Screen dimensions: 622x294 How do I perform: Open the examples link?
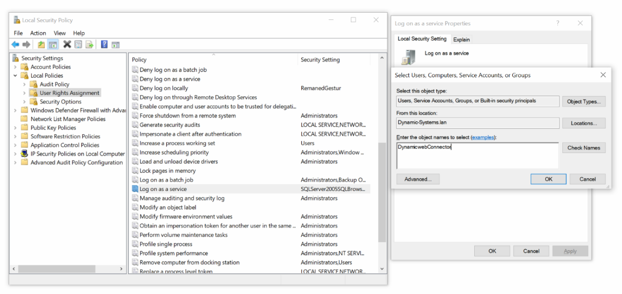pos(484,138)
